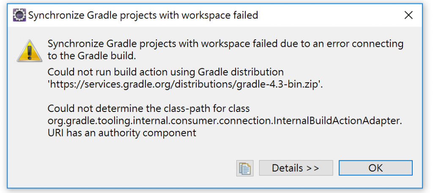
Task: Click the line "URI has an authority component"
Action: point(122,133)
